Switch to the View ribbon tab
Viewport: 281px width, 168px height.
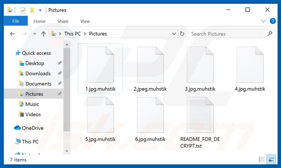pos(85,21)
